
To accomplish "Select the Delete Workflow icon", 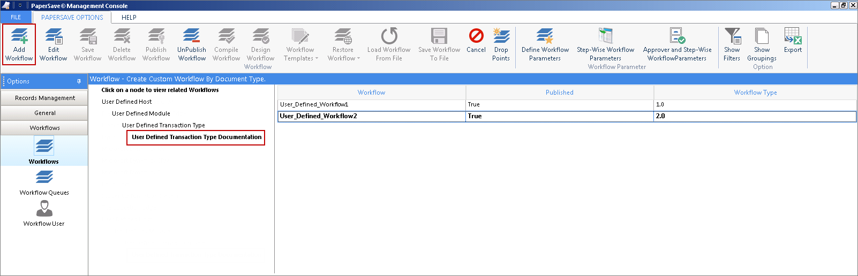I will 122,44.
